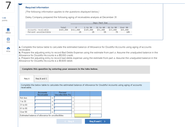Click the 'Required information' heading
This screenshot has width=185, height=127.
click(x=37, y=7)
